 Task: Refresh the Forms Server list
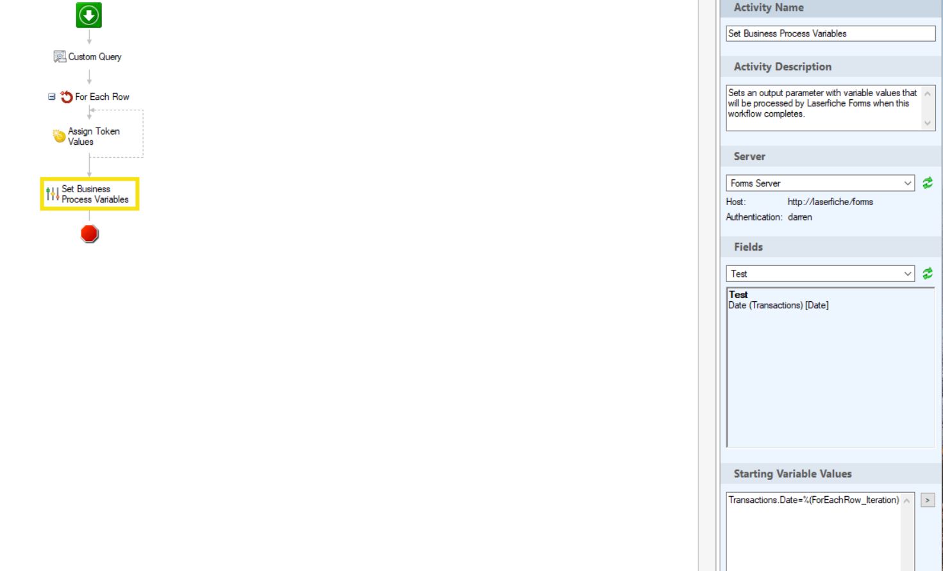[928, 183]
